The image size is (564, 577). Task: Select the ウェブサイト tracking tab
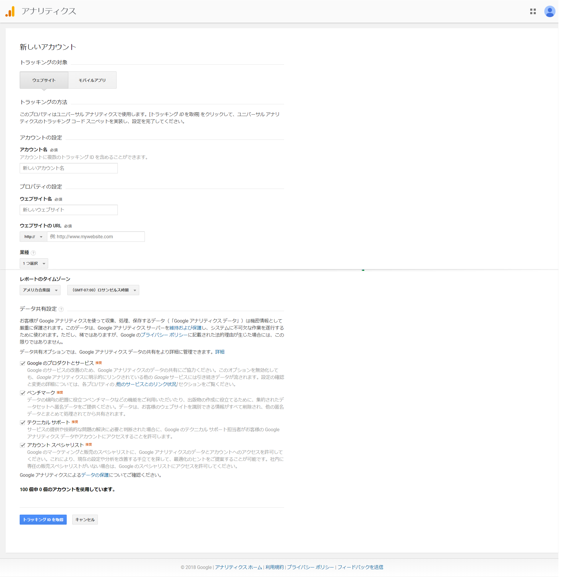pyautogui.click(x=44, y=80)
